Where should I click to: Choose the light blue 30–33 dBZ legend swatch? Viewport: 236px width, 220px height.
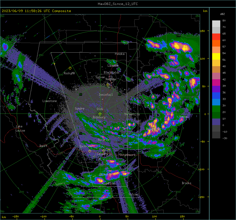(x=216, y=102)
